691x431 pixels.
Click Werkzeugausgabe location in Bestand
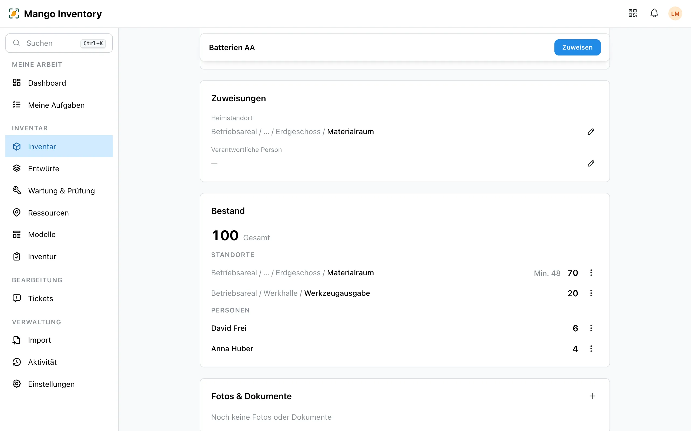click(337, 293)
